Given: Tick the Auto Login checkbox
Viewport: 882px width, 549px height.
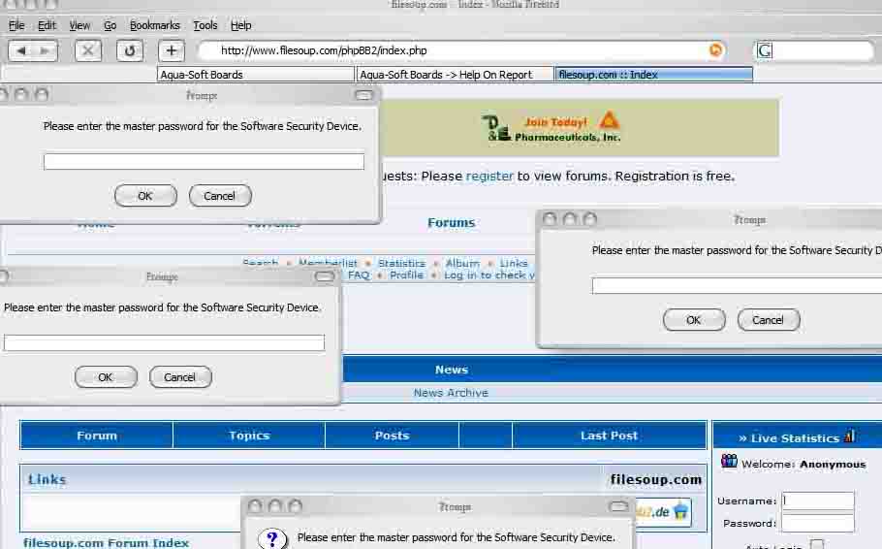Looking at the screenshot, I should tap(817, 544).
